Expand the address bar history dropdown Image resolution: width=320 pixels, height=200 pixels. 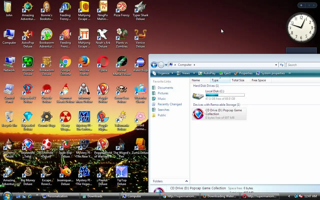[276, 65]
